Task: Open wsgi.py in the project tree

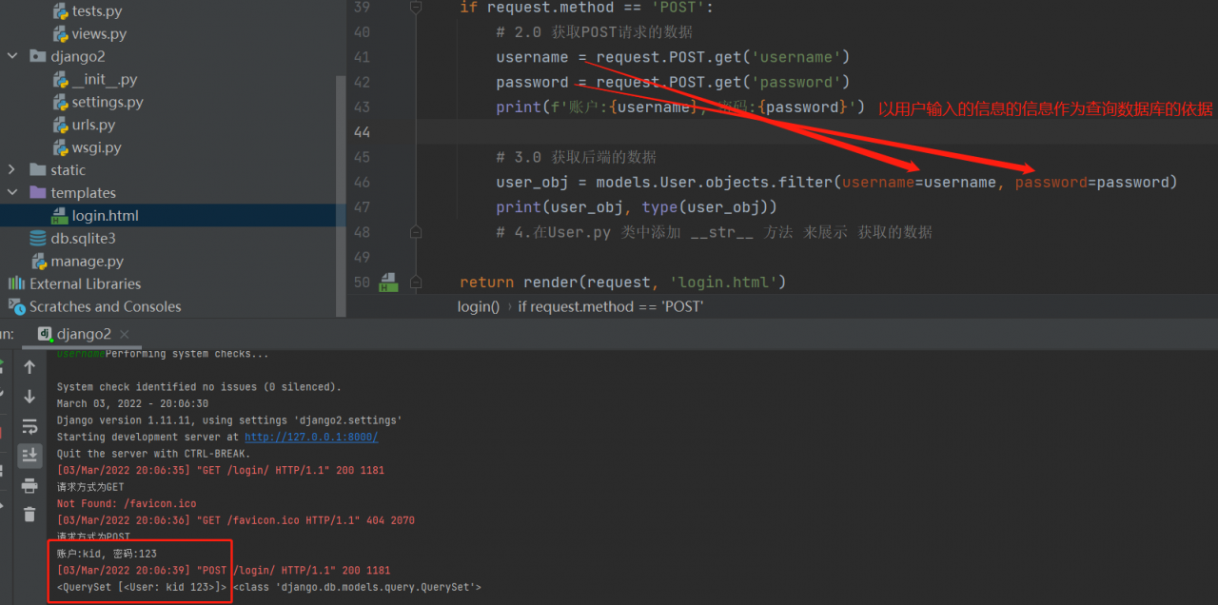Action: [x=96, y=147]
